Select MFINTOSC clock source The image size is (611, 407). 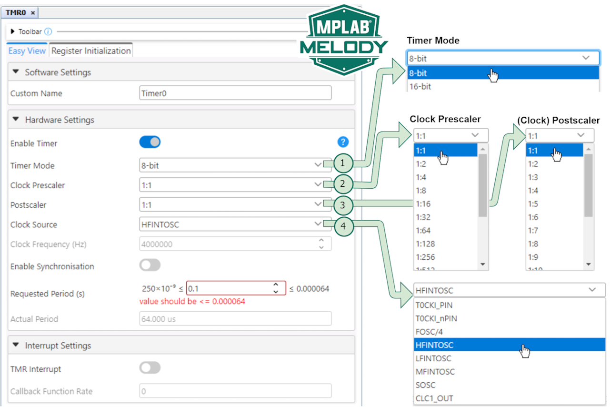point(510,372)
